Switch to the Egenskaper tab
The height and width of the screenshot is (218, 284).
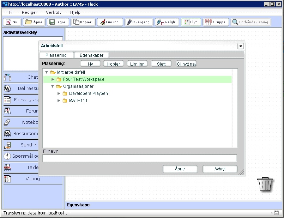[x=91, y=55]
